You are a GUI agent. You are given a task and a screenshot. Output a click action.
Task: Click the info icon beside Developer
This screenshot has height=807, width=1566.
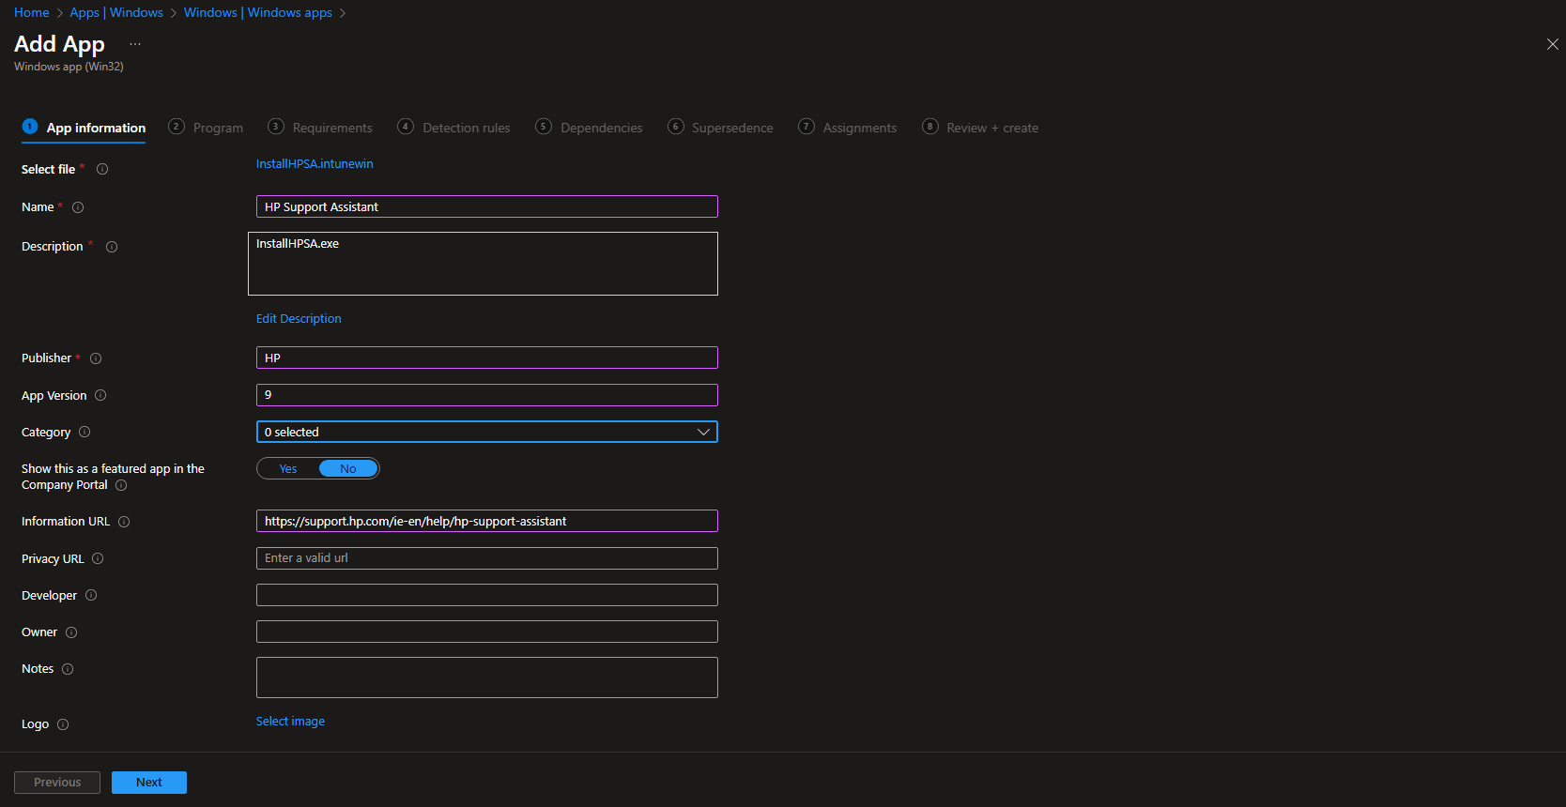coord(91,596)
